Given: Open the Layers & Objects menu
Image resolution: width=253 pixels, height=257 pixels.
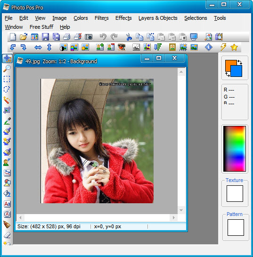Looking at the screenshot, I should coord(158,18).
